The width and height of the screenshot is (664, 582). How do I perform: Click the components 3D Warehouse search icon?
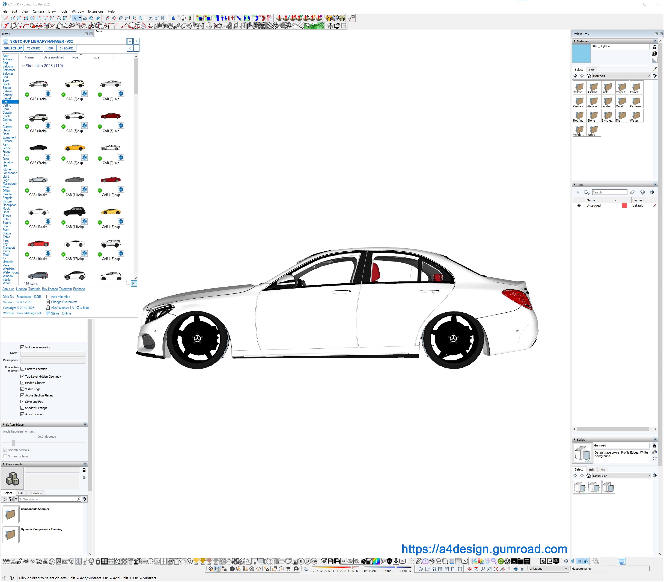[79, 499]
